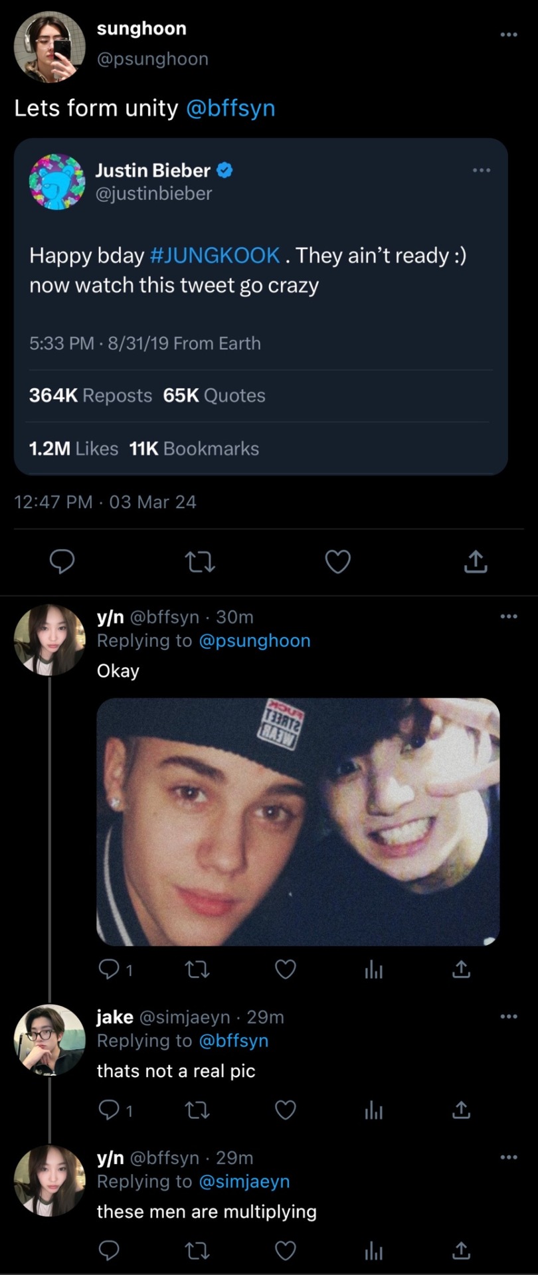Open sunghoon's profile picture

[50, 47]
